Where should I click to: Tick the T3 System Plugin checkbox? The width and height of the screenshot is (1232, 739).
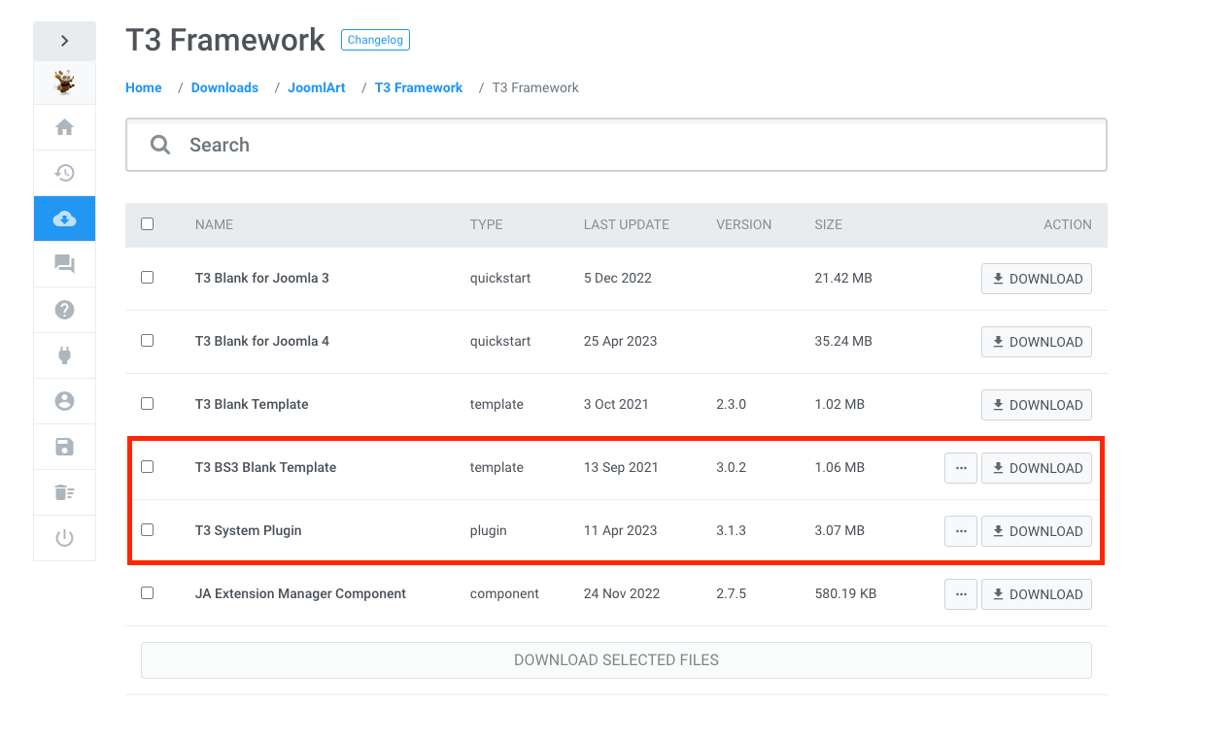[148, 530]
